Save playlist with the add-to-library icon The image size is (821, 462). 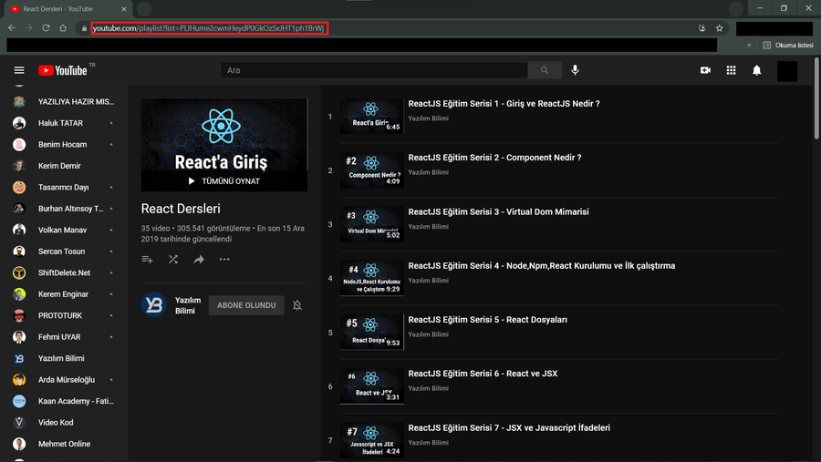(147, 260)
